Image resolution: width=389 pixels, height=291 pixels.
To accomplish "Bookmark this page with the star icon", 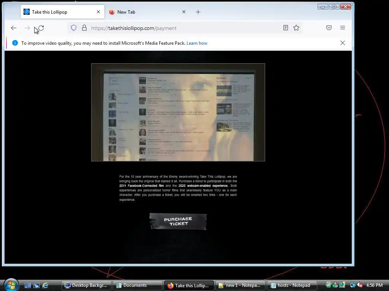I will (296, 28).
